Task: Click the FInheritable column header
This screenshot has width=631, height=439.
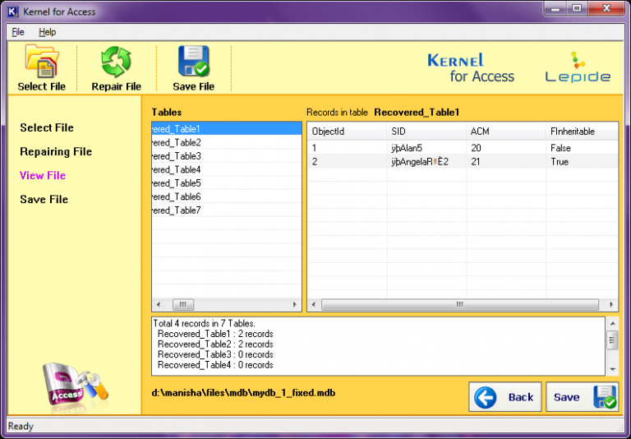Action: click(582, 132)
